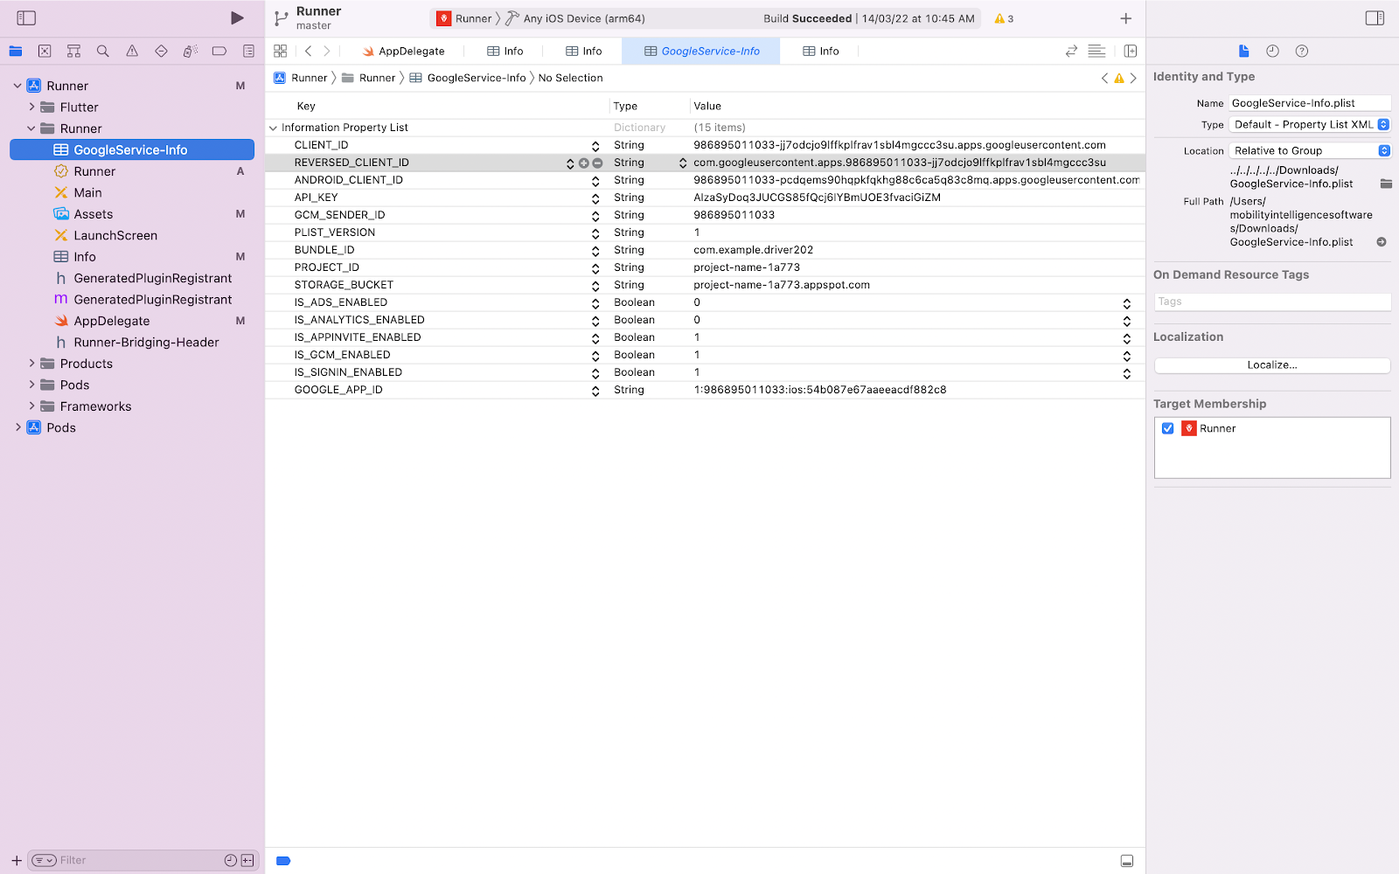Run the project with the play button
Viewport: 1399px width, 874px height.
pyautogui.click(x=236, y=17)
